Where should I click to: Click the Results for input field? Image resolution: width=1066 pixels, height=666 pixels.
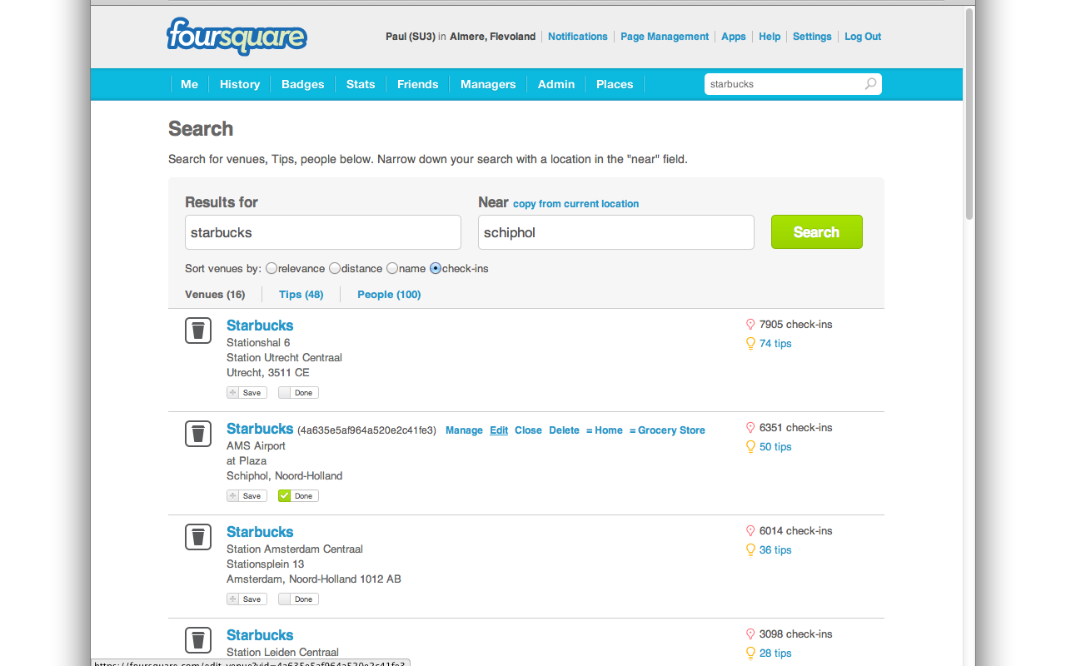tap(323, 232)
